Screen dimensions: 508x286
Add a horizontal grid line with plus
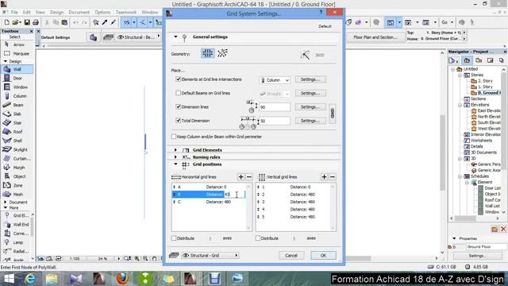click(241, 176)
